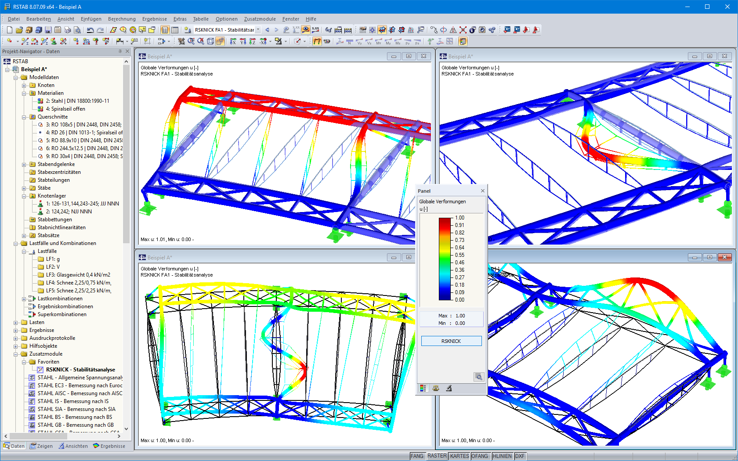
Task: Toggle the show results eye icon
Action: (x=306, y=30)
